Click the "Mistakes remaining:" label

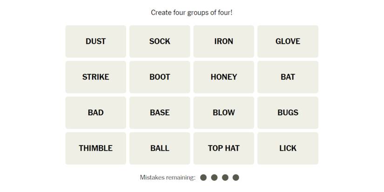[168, 178]
